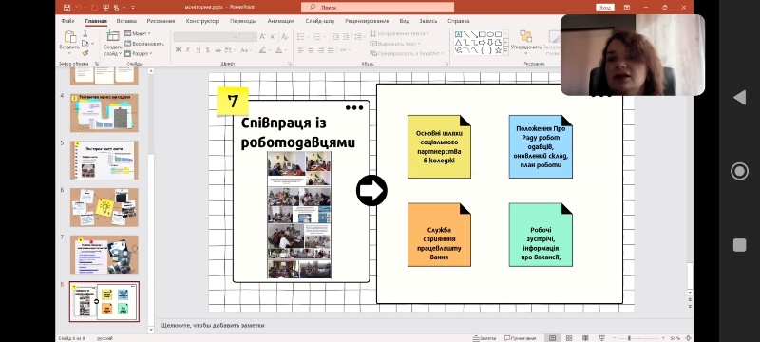
Task: Pick the right arrow shape in the gallery
Action: (483, 42)
